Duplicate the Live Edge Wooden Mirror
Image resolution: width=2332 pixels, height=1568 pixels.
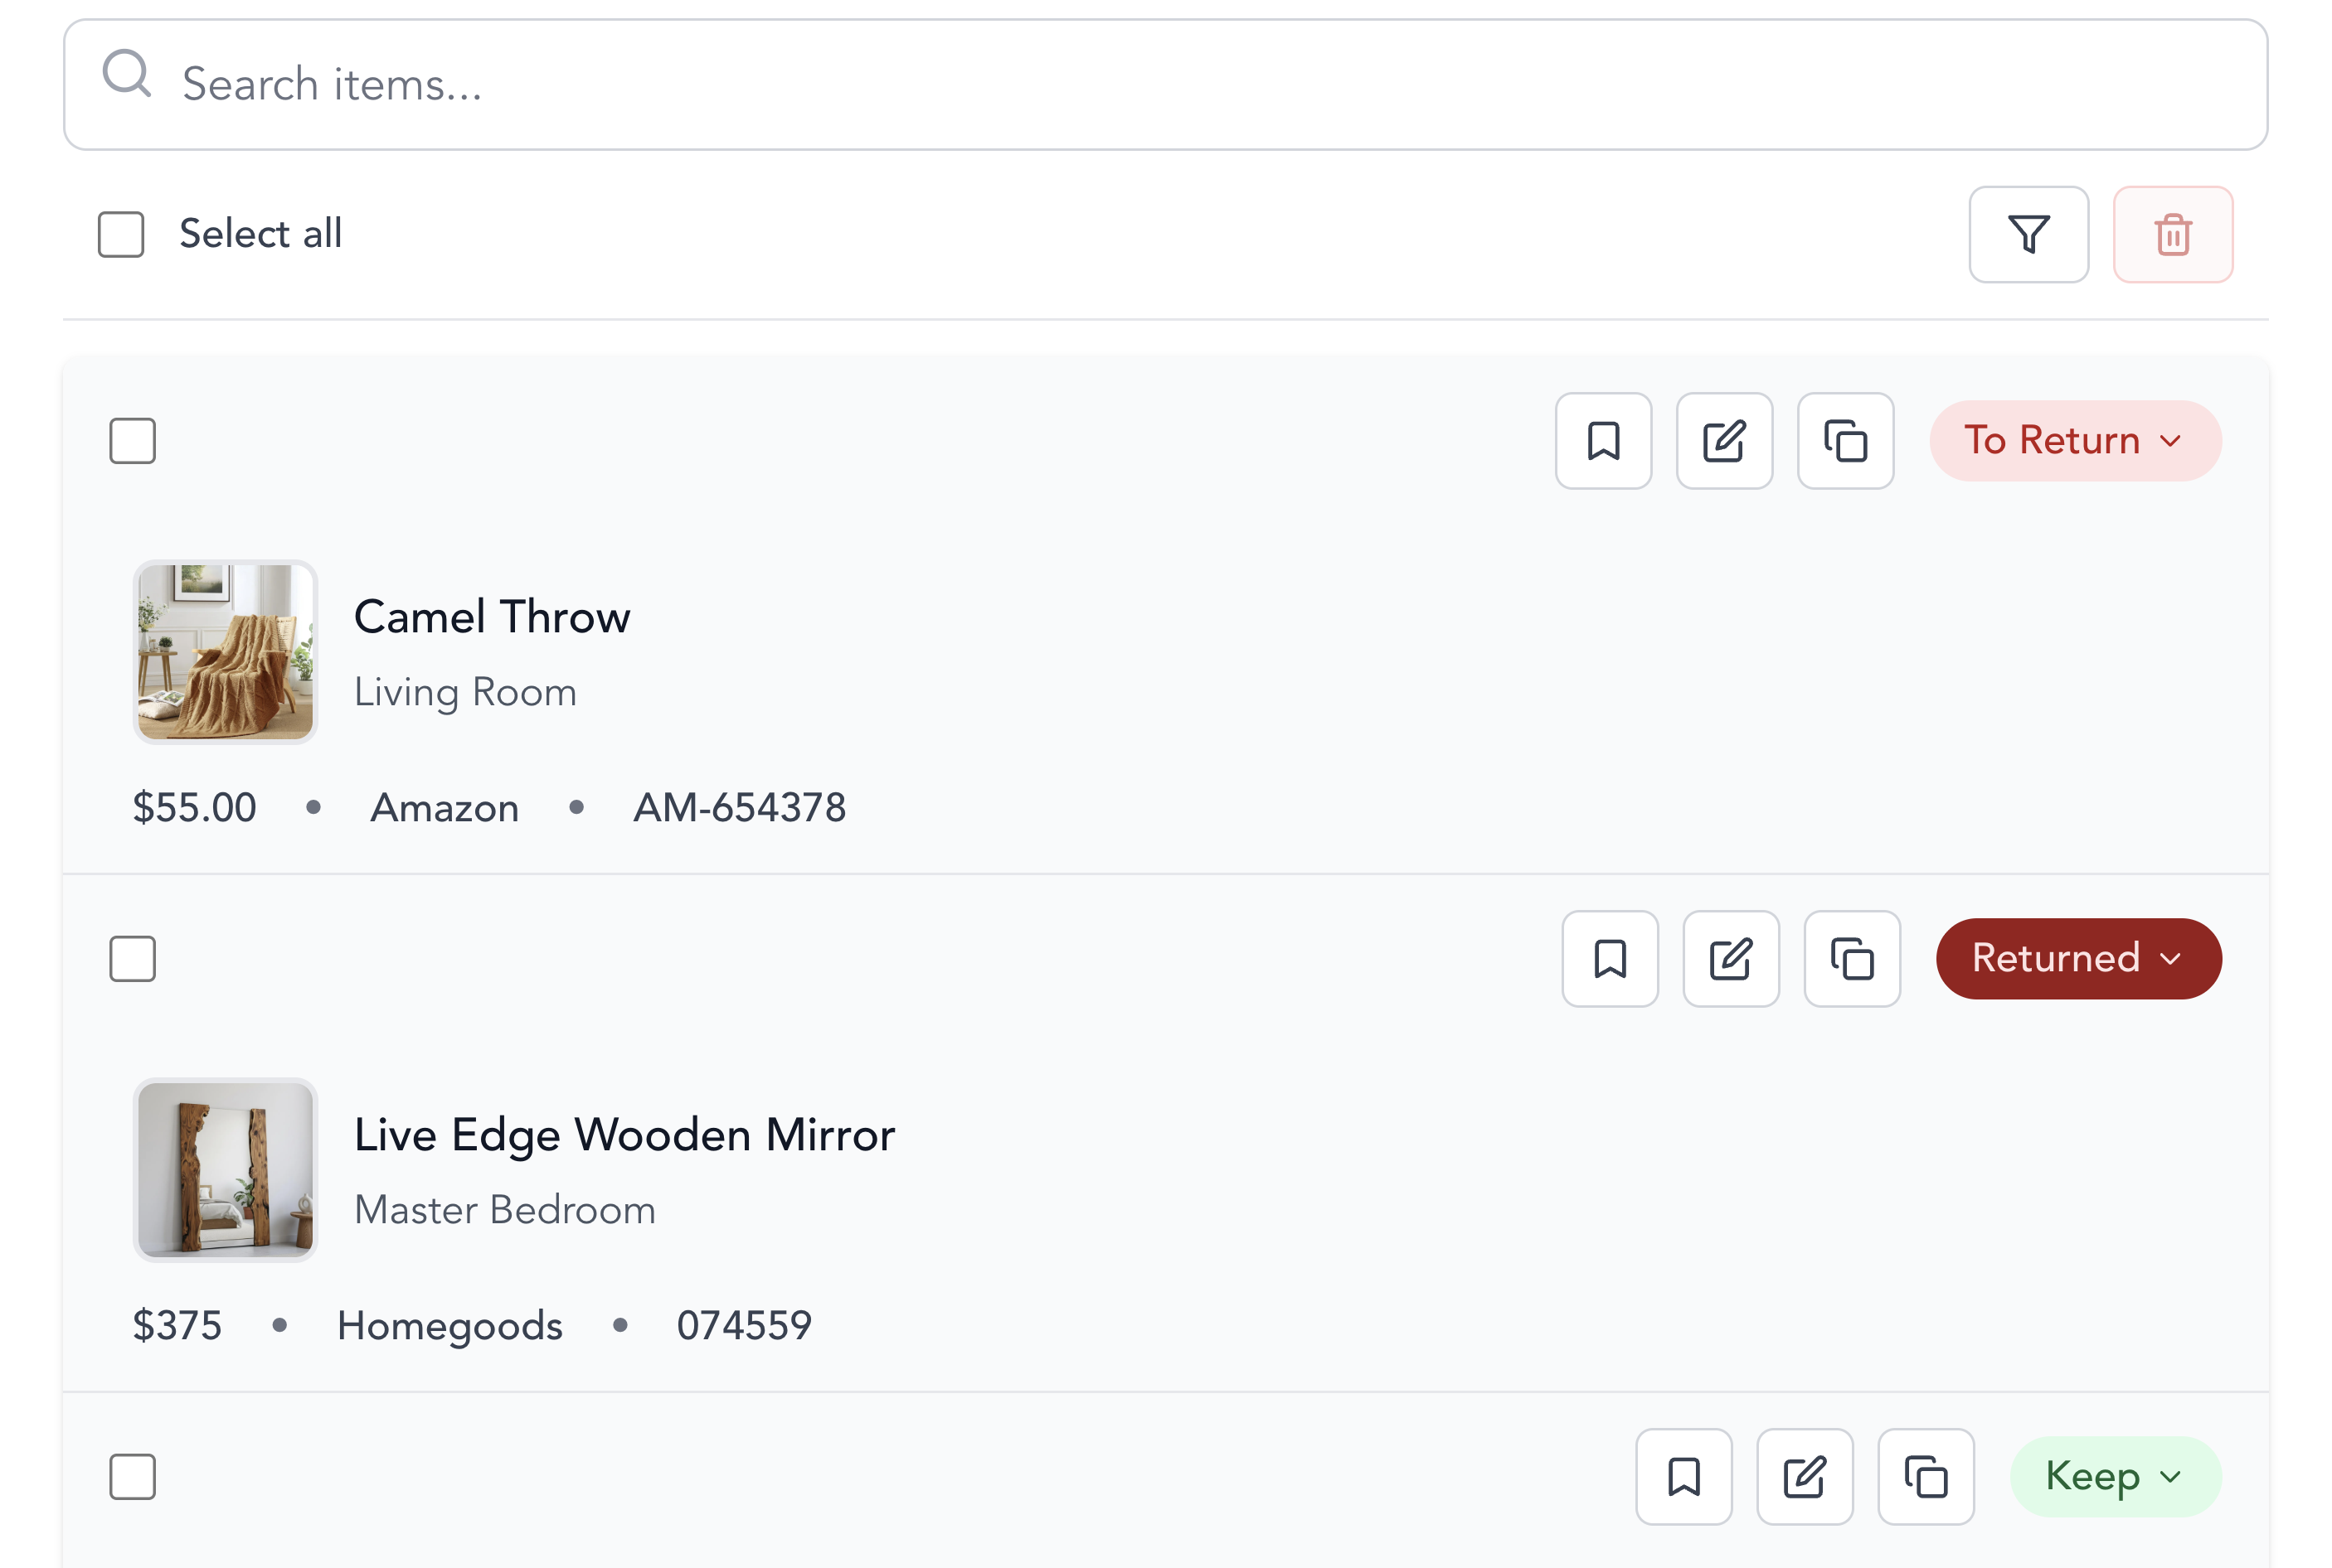point(1851,958)
